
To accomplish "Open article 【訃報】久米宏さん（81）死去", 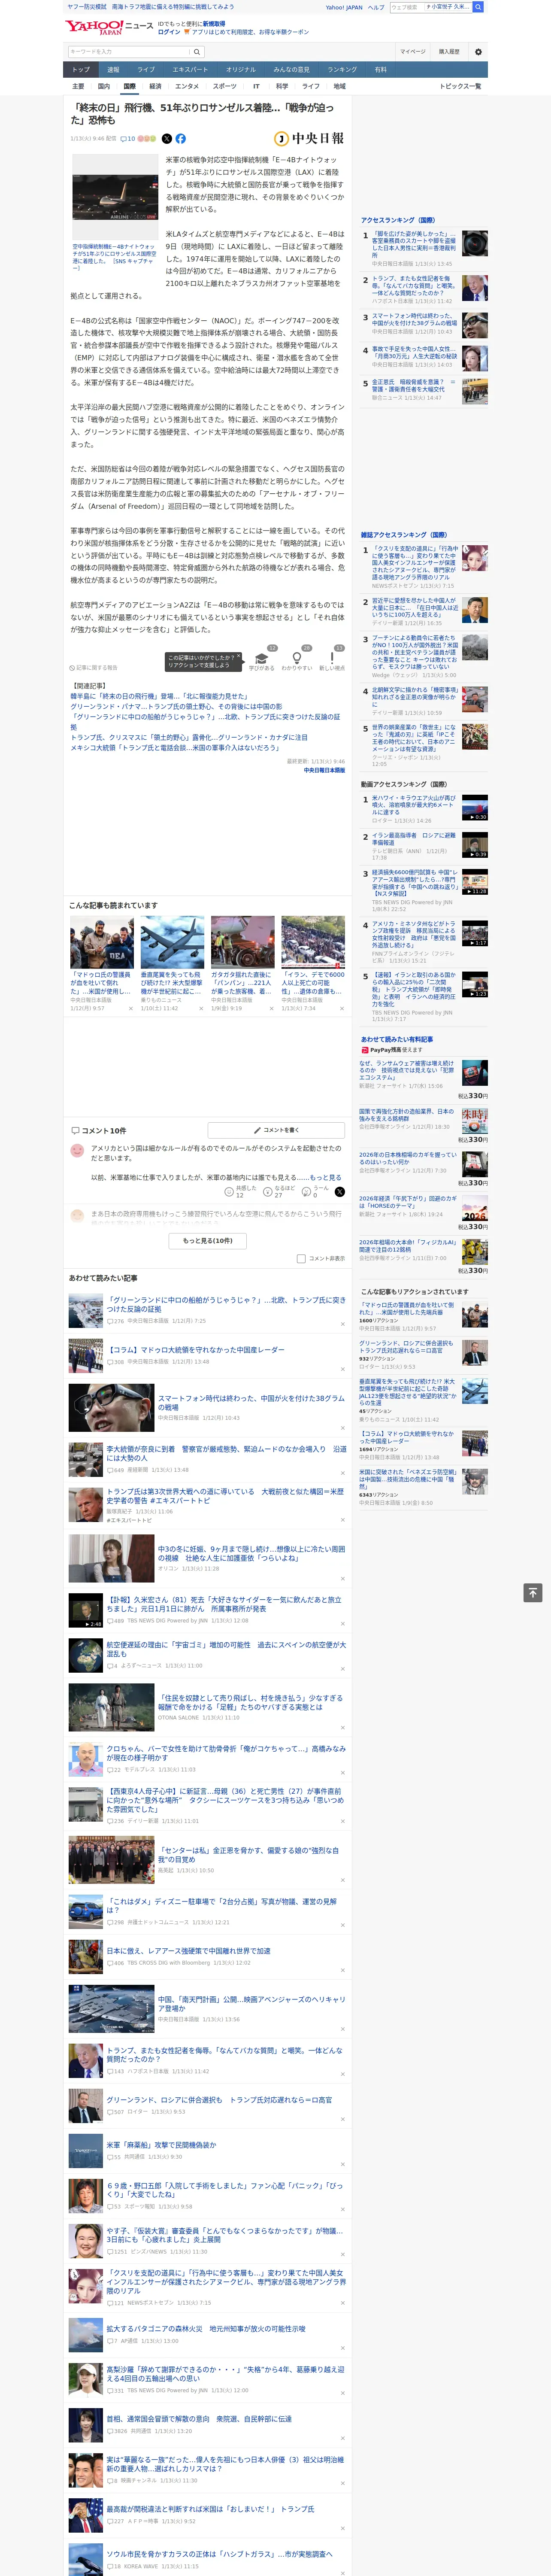I will tap(224, 1604).
